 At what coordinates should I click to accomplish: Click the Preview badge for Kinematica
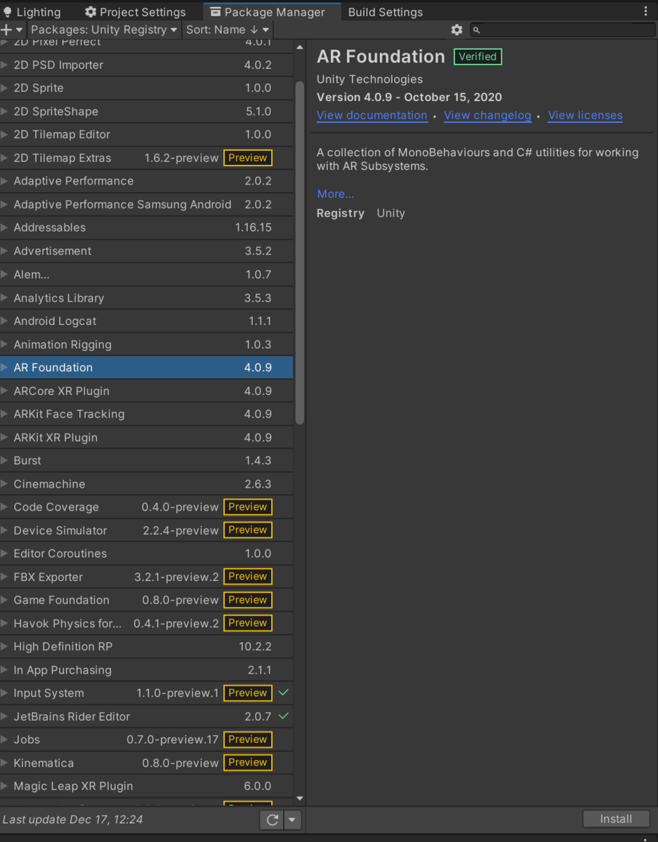point(248,763)
